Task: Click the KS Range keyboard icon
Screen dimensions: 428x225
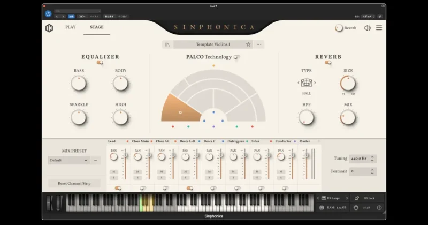Action: tap(324, 198)
